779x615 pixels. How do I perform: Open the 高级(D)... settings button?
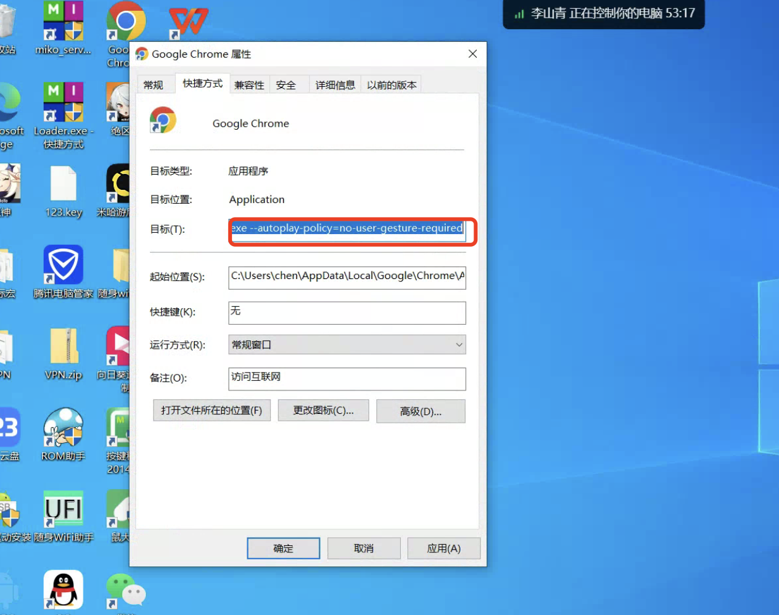tap(421, 411)
